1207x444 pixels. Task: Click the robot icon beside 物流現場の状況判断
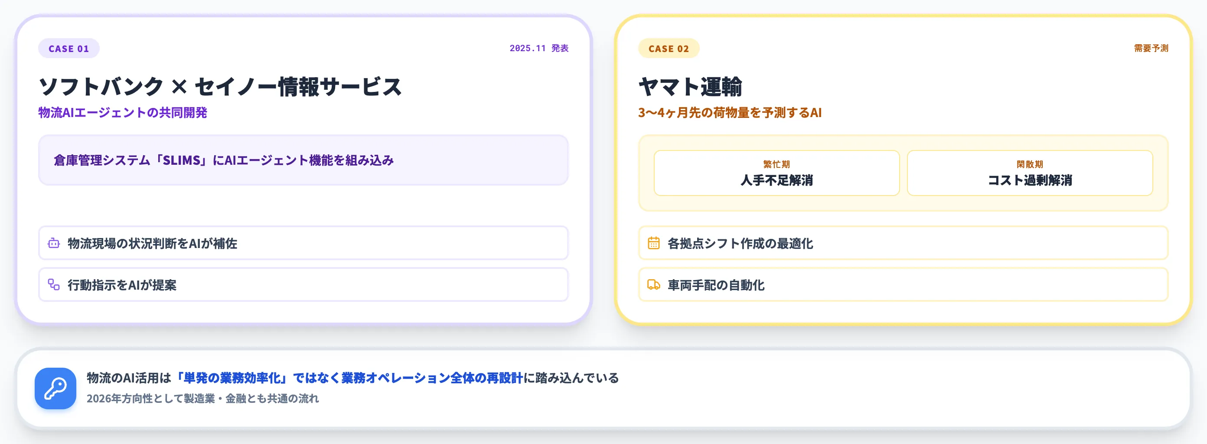54,243
